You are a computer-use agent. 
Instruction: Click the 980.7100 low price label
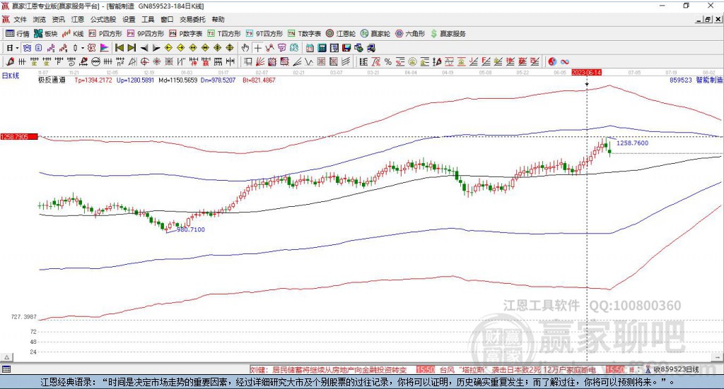[191, 229]
